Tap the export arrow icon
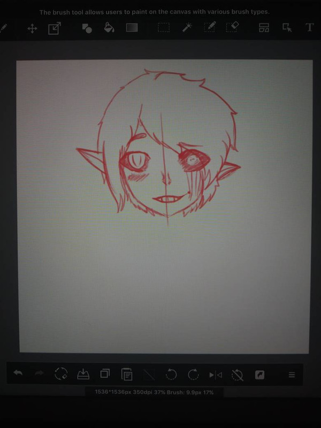This screenshot has width=321, height=428. click(x=259, y=375)
